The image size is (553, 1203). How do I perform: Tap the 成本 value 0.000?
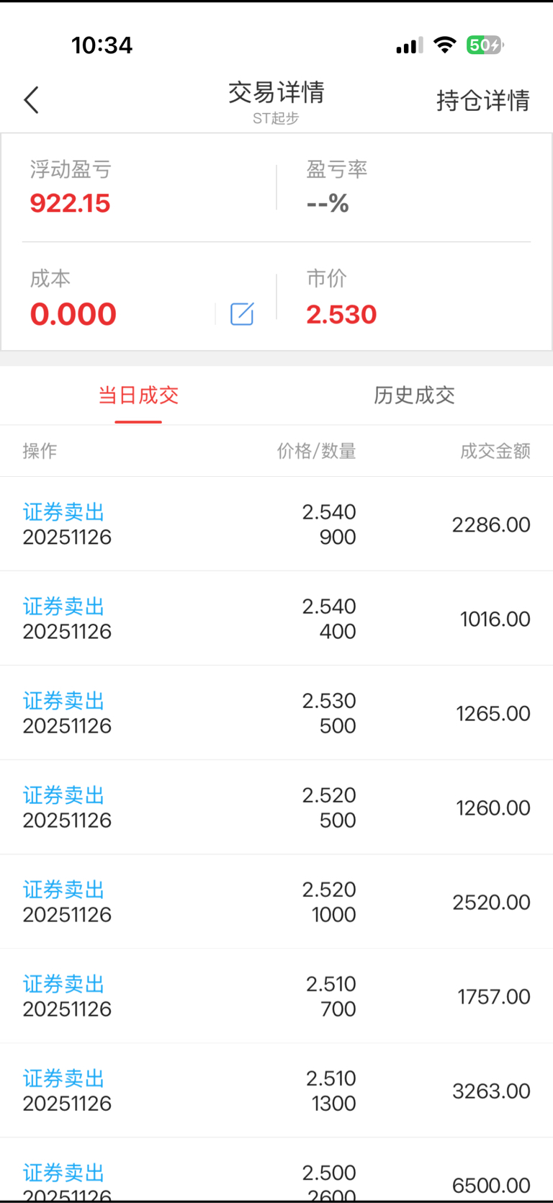(73, 314)
